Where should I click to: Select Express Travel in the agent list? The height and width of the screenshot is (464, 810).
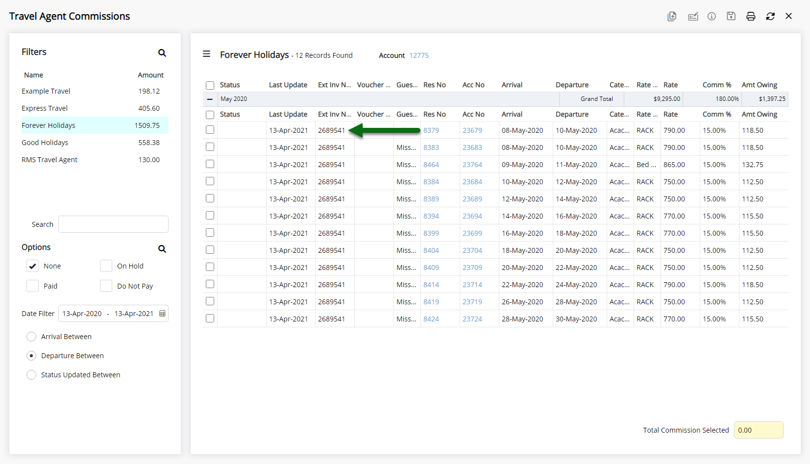coord(95,108)
